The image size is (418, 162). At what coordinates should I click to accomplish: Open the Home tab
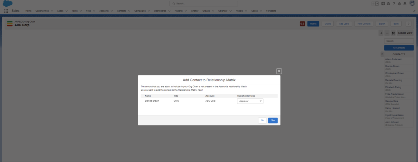coord(28,11)
